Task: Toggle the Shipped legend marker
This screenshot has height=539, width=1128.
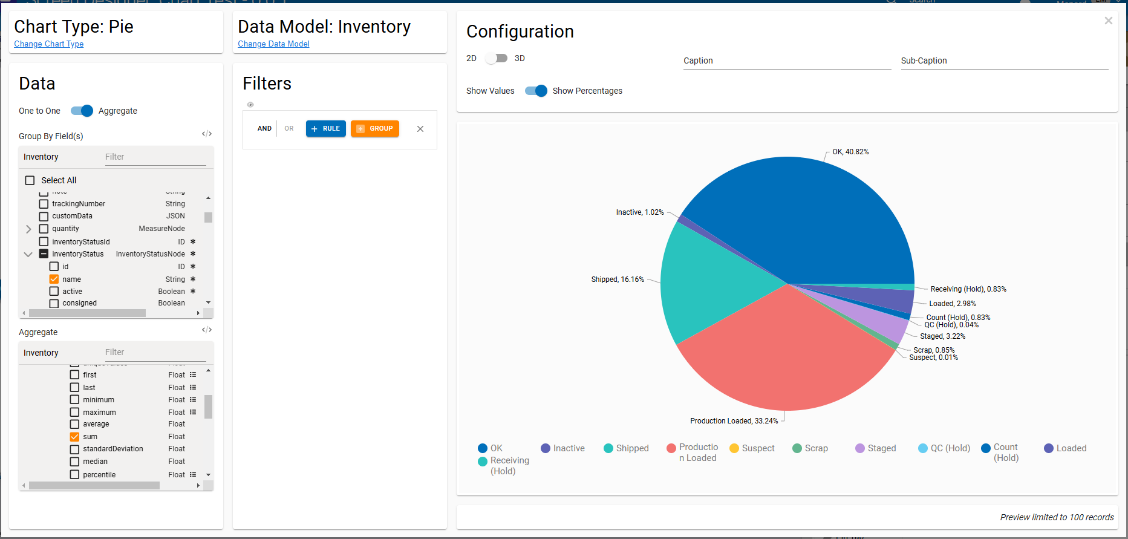Action: tap(608, 448)
